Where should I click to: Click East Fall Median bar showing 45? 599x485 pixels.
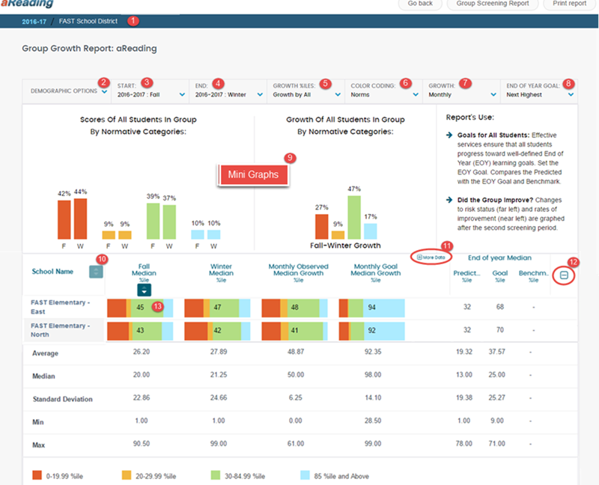140,308
